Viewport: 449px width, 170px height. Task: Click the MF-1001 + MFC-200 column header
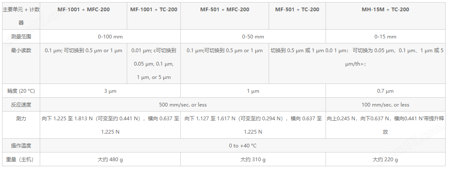click(83, 9)
